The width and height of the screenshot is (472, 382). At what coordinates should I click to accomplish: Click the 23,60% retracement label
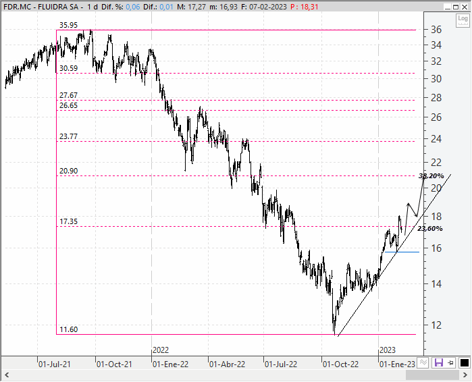pos(430,229)
